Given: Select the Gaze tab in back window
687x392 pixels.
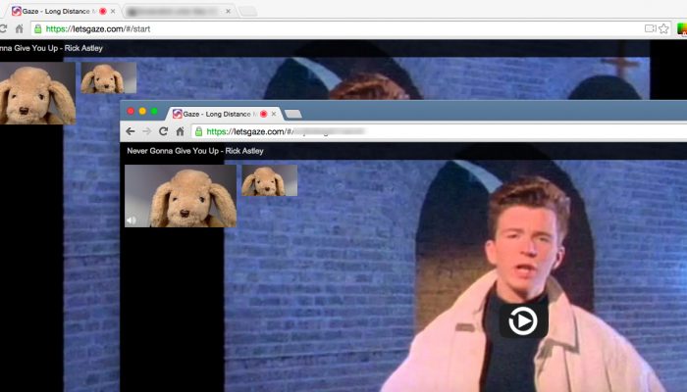Looking at the screenshot, I should pyautogui.click(x=64, y=11).
